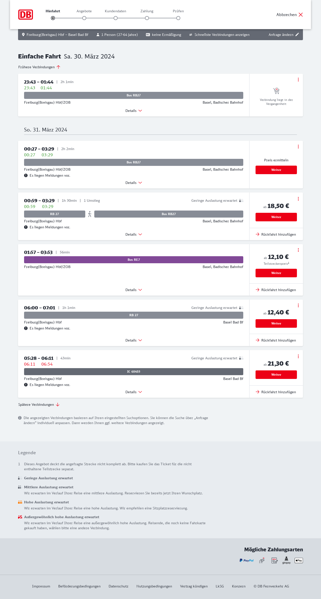Open three-dot menu for IC 60403 connection
The height and width of the screenshot is (599, 321).
pyautogui.click(x=298, y=356)
